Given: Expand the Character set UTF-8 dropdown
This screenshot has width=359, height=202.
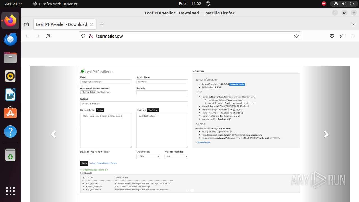Looking at the screenshot, I should (148, 156).
